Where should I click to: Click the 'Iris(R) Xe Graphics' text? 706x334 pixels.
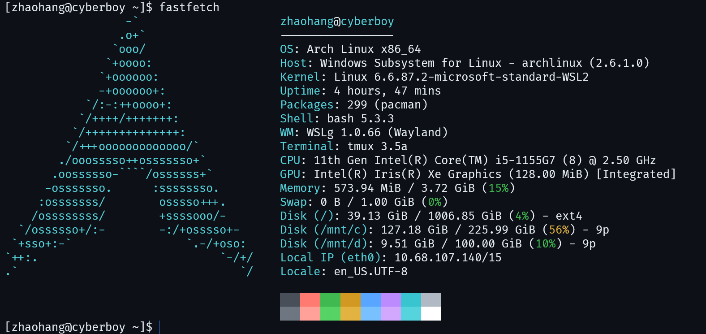[x=438, y=174]
